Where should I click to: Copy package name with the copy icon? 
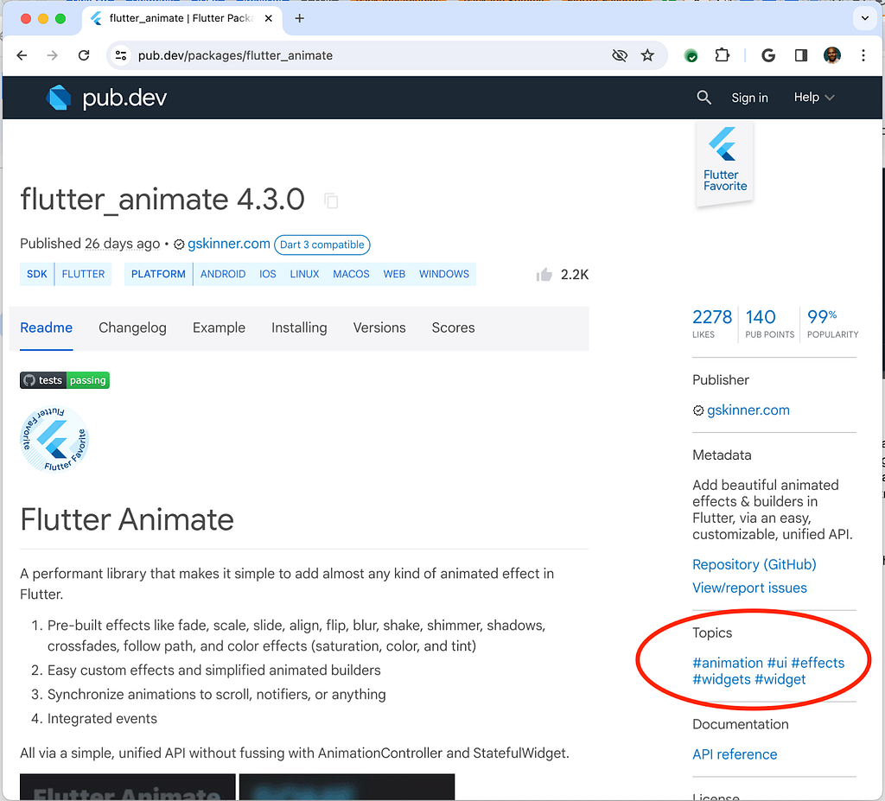click(331, 200)
